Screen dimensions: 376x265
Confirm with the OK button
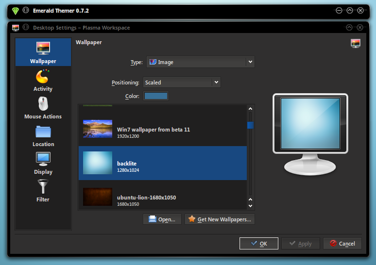[x=259, y=244]
